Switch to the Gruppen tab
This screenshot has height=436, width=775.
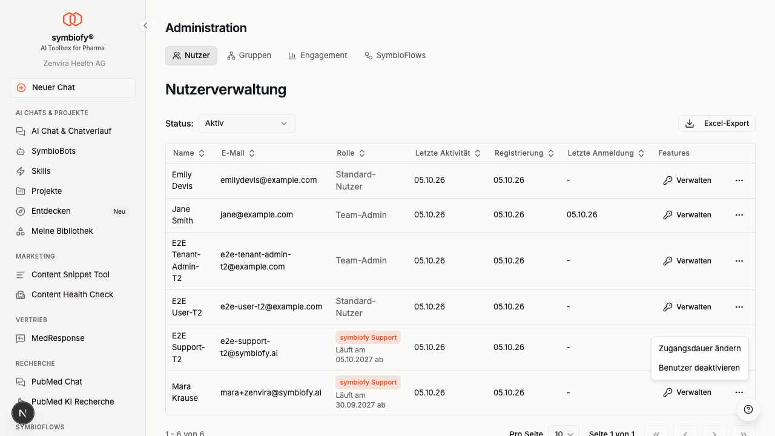pyautogui.click(x=249, y=56)
